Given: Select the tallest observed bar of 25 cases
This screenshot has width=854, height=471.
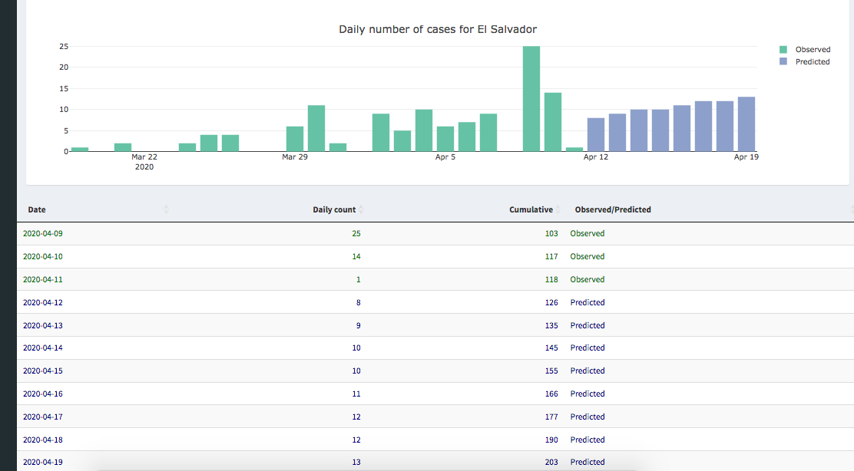Looking at the screenshot, I should [531, 98].
